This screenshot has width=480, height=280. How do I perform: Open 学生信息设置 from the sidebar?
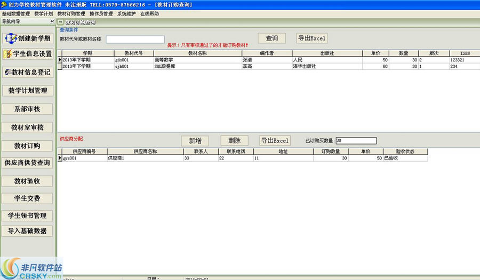(28, 54)
